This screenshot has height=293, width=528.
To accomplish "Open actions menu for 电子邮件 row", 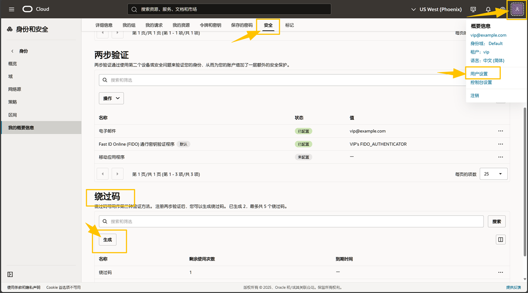I will pos(500,131).
